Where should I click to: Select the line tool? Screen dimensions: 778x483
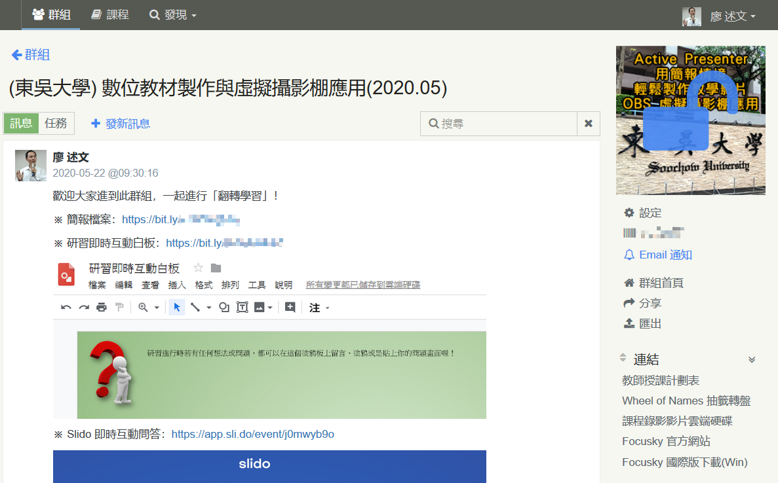(195, 308)
